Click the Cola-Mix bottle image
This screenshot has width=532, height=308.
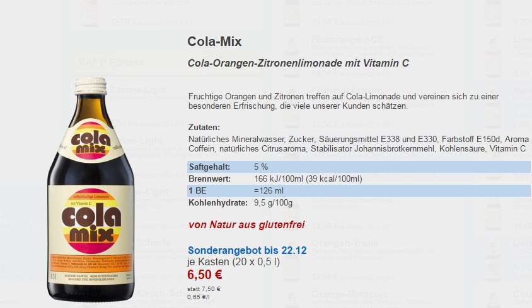click(91, 189)
